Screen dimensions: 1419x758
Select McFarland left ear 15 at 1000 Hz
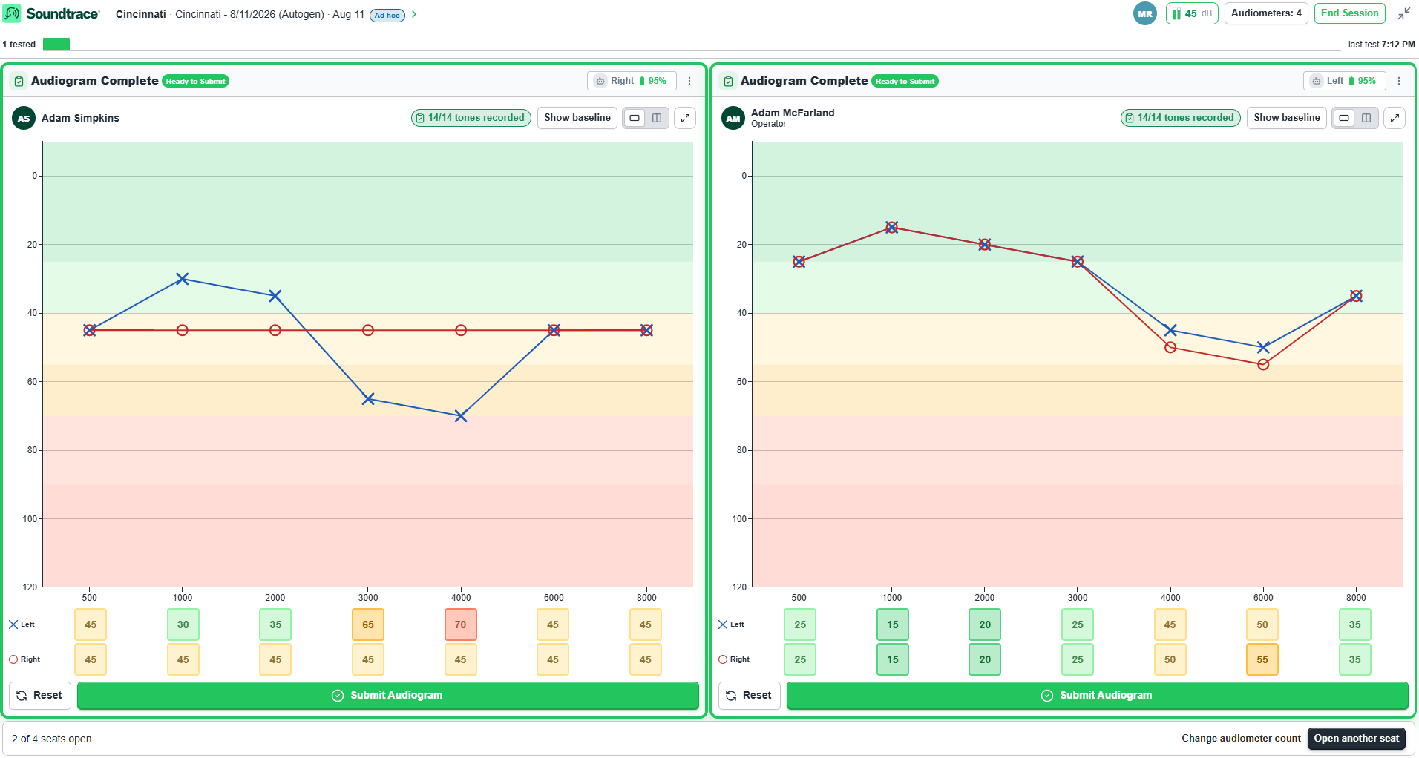[x=893, y=624]
